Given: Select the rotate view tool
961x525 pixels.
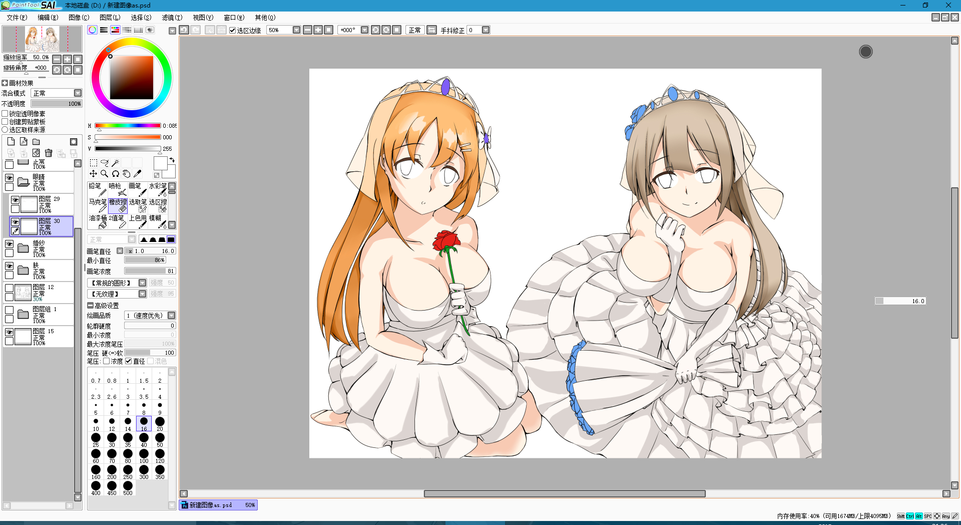Looking at the screenshot, I should tap(116, 174).
